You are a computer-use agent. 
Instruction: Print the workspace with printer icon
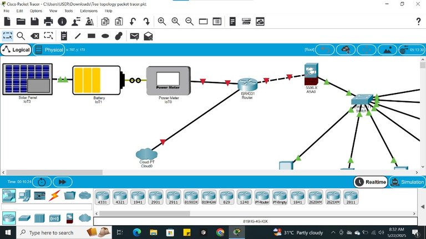click(x=48, y=22)
